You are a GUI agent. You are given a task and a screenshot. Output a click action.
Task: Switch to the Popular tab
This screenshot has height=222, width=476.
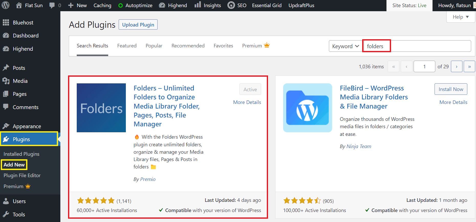pyautogui.click(x=154, y=46)
